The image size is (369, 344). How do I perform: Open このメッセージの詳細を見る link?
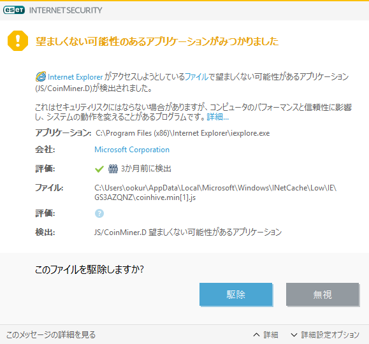(51, 334)
